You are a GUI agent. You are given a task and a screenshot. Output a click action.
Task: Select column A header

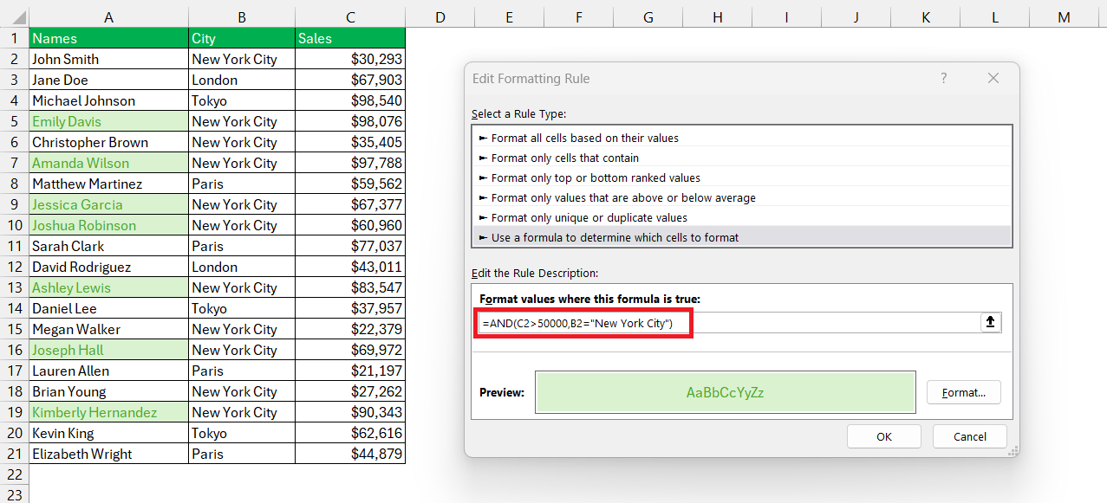[x=108, y=17]
